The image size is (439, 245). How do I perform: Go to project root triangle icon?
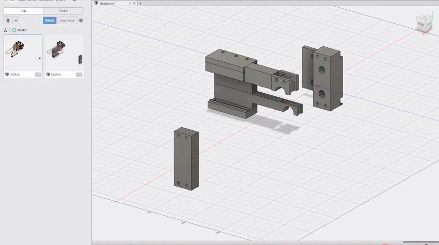(x=6, y=30)
